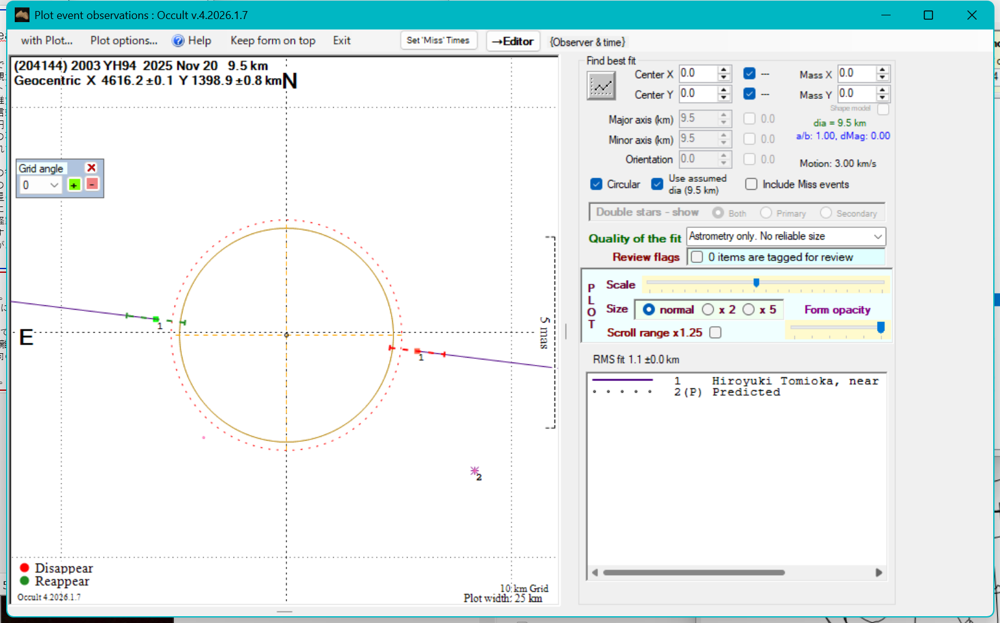Click the →Editor button
1000x623 pixels.
(513, 41)
